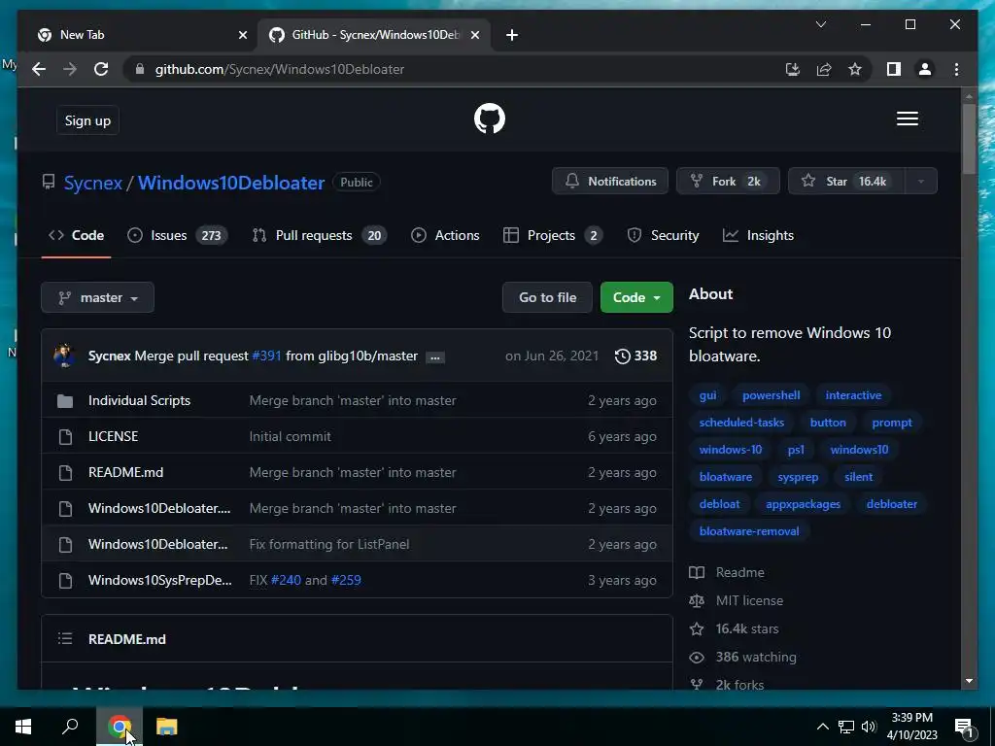This screenshot has width=995, height=746.
Task: Open Chrome three-dot menu
Action: click(x=956, y=69)
